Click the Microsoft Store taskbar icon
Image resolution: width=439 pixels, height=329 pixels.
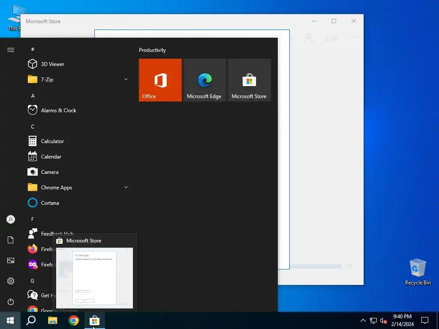point(95,320)
